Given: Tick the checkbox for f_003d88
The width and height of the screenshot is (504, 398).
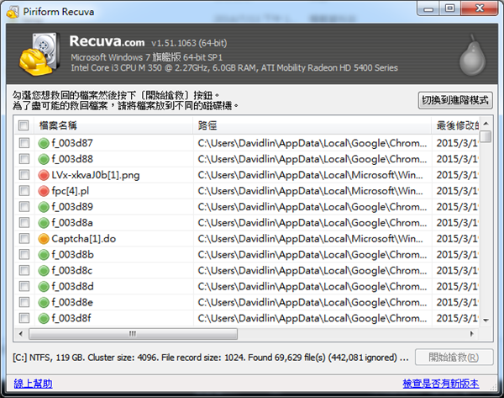Looking at the screenshot, I should tap(24, 159).
